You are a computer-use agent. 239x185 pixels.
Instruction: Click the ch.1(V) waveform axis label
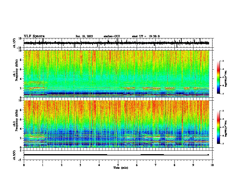pyautogui.click(x=15, y=43)
